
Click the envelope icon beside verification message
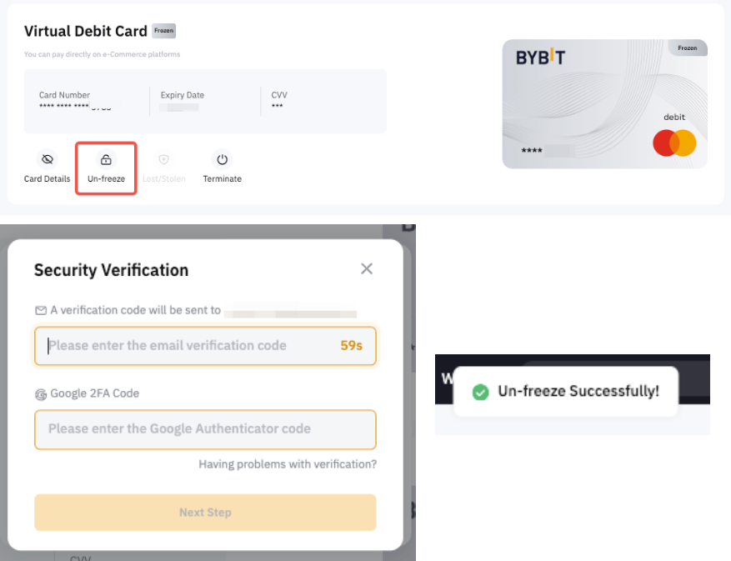click(x=40, y=310)
